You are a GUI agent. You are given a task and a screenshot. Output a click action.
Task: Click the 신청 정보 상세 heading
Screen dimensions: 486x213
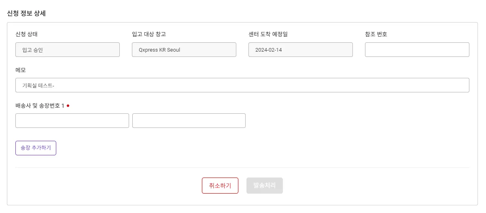[26, 13]
